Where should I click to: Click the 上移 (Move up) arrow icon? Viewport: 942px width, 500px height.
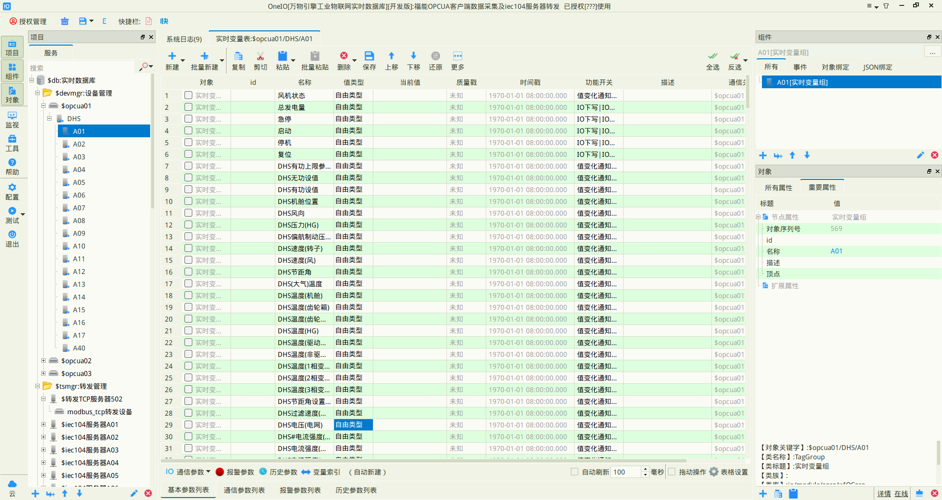392,56
